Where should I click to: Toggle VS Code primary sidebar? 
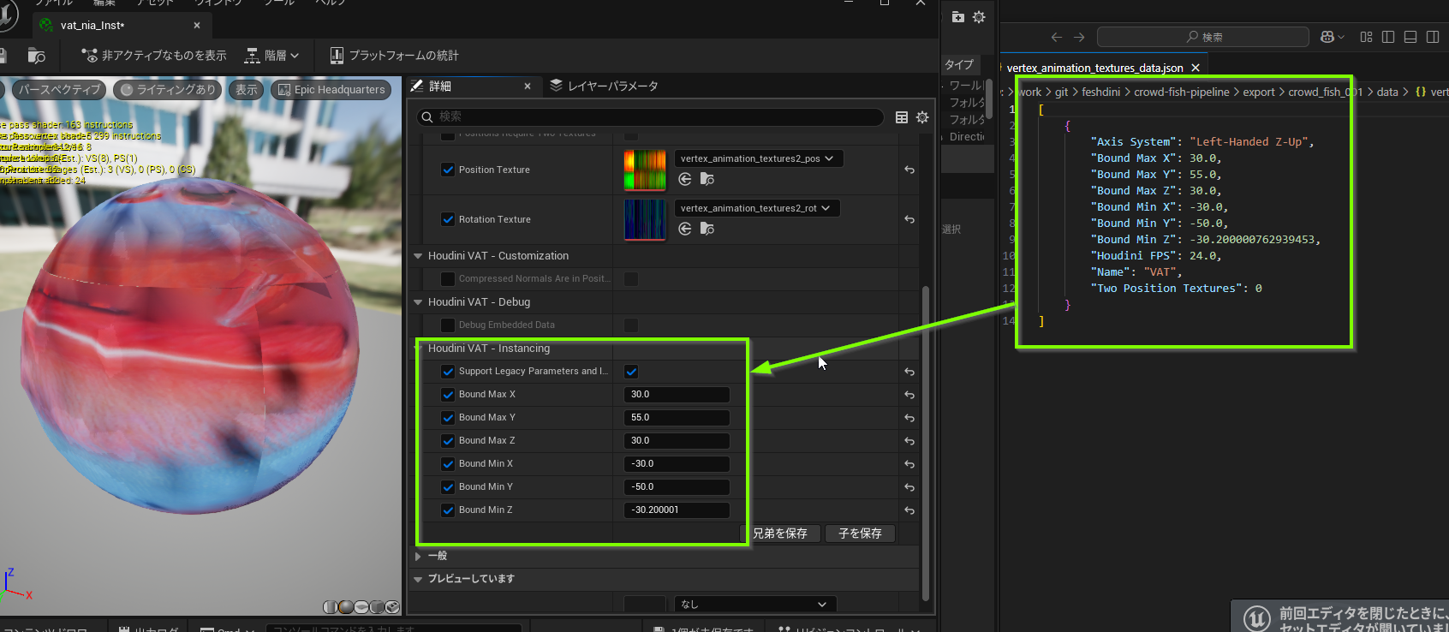(1388, 37)
